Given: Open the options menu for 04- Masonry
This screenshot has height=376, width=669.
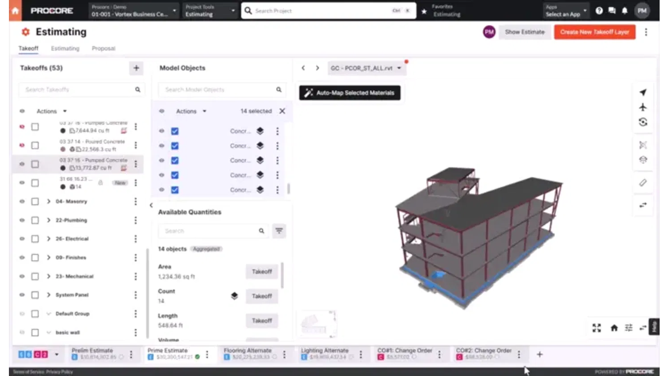Looking at the screenshot, I should pos(136,202).
